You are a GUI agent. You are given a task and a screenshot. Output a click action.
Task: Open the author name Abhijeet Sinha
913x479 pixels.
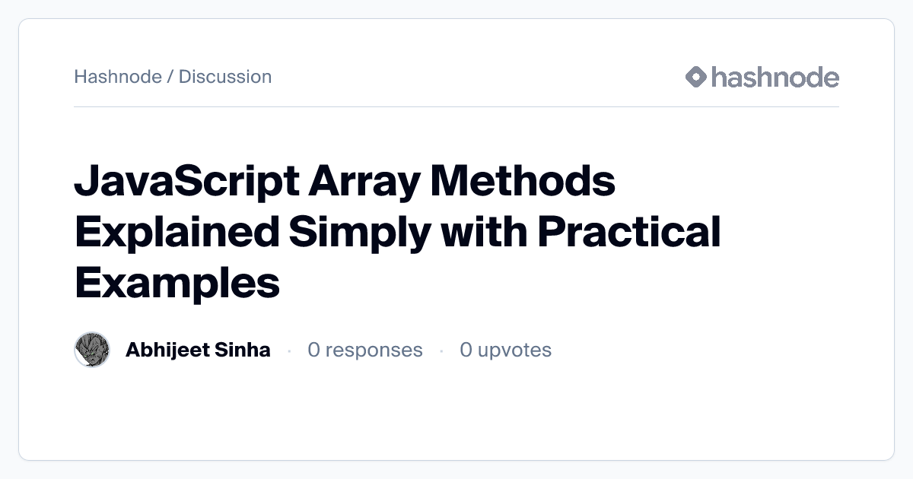(198, 350)
